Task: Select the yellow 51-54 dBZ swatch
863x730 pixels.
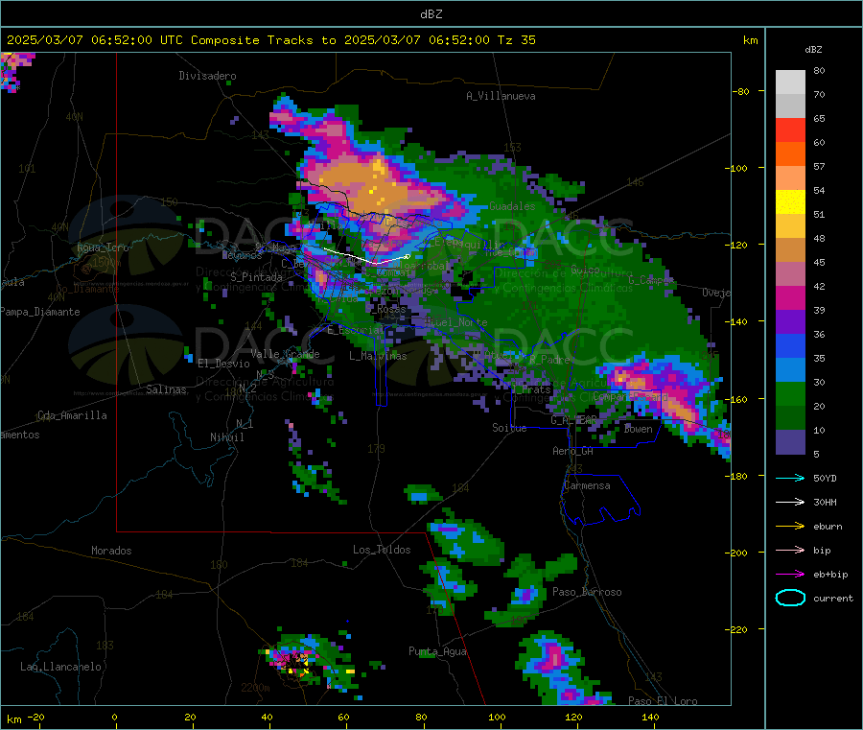Action: point(790,202)
